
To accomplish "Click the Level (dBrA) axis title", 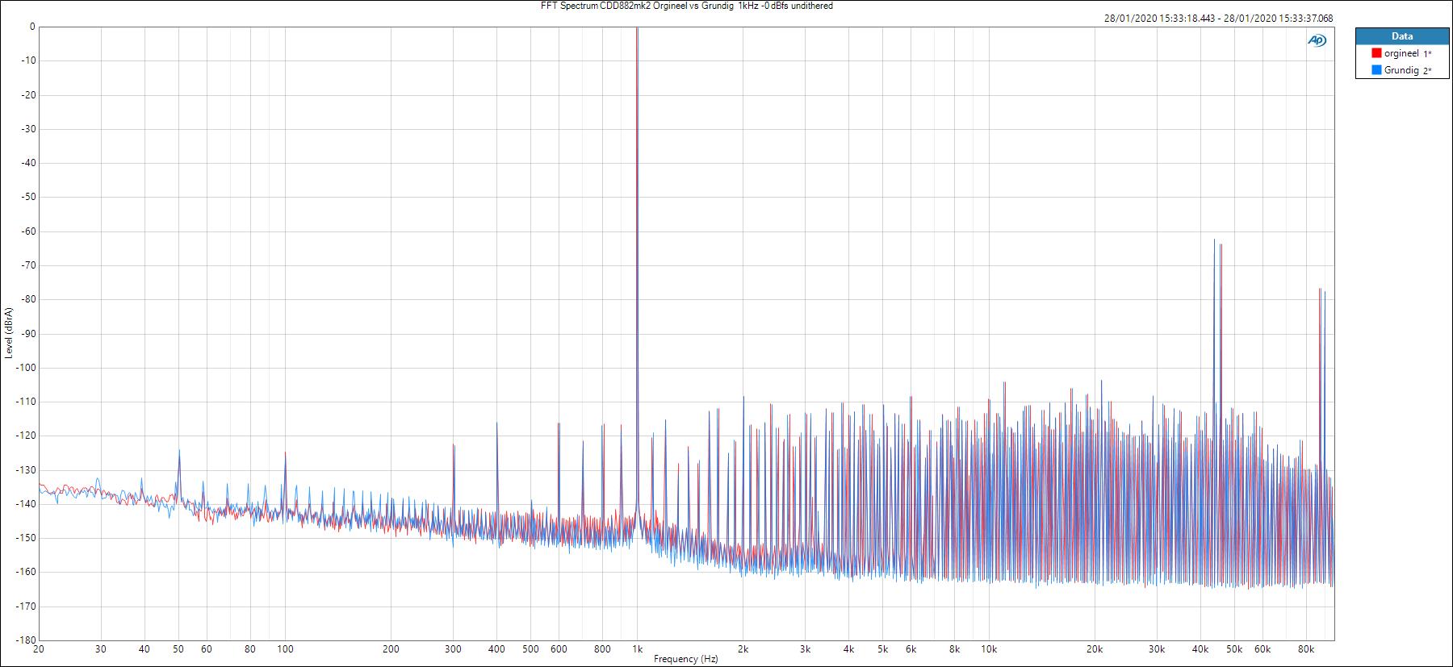I will click(x=8, y=332).
